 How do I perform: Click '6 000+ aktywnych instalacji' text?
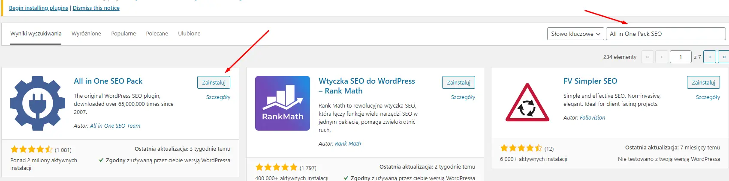tap(533, 159)
